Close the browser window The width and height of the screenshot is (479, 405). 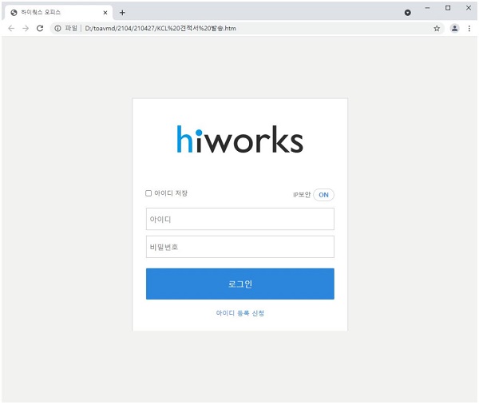pyautogui.click(x=469, y=8)
